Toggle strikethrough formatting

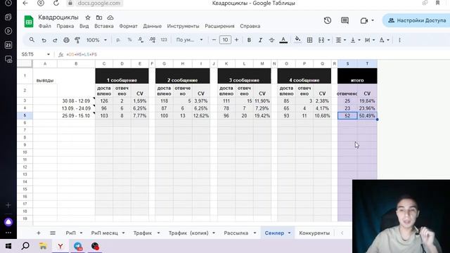[271, 40]
